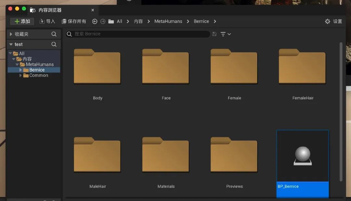Collapse the test section
This screenshot has height=201, width=351.
point(11,44)
